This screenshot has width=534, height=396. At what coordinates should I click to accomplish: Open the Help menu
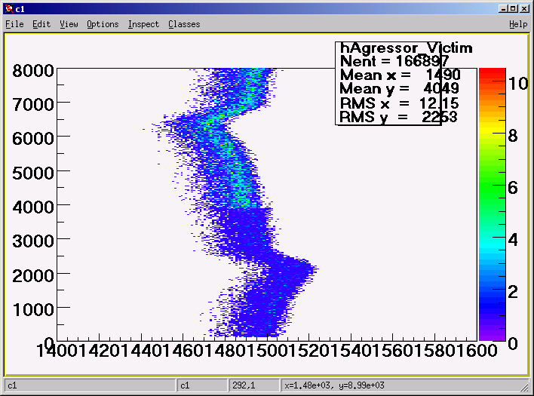518,24
